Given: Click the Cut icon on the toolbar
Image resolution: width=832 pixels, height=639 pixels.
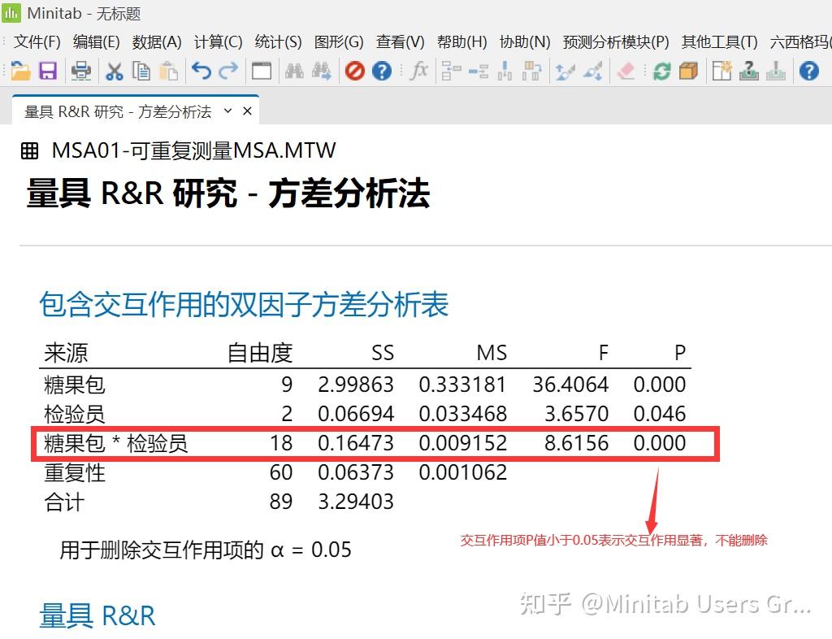Looking at the screenshot, I should (x=114, y=71).
